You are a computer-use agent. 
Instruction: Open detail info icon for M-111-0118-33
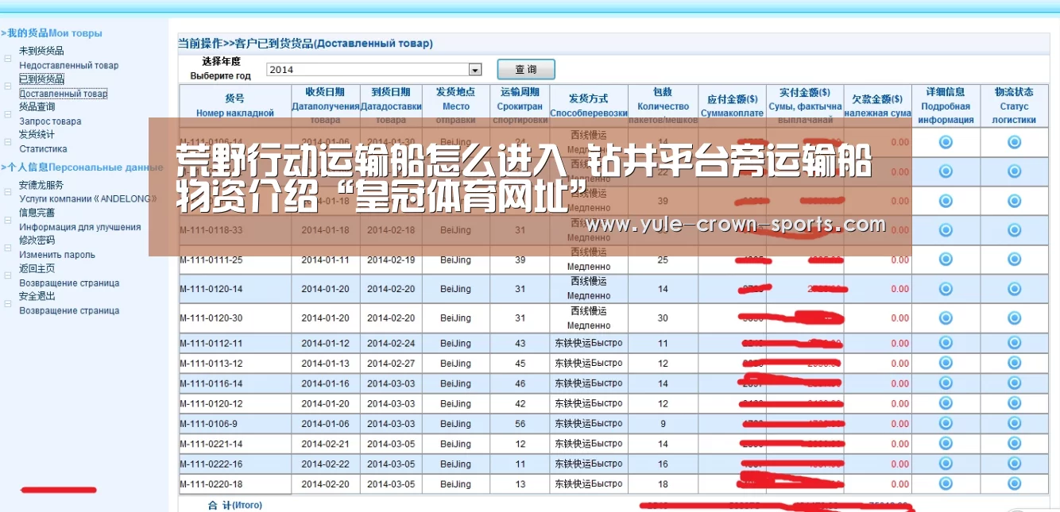pyautogui.click(x=946, y=230)
